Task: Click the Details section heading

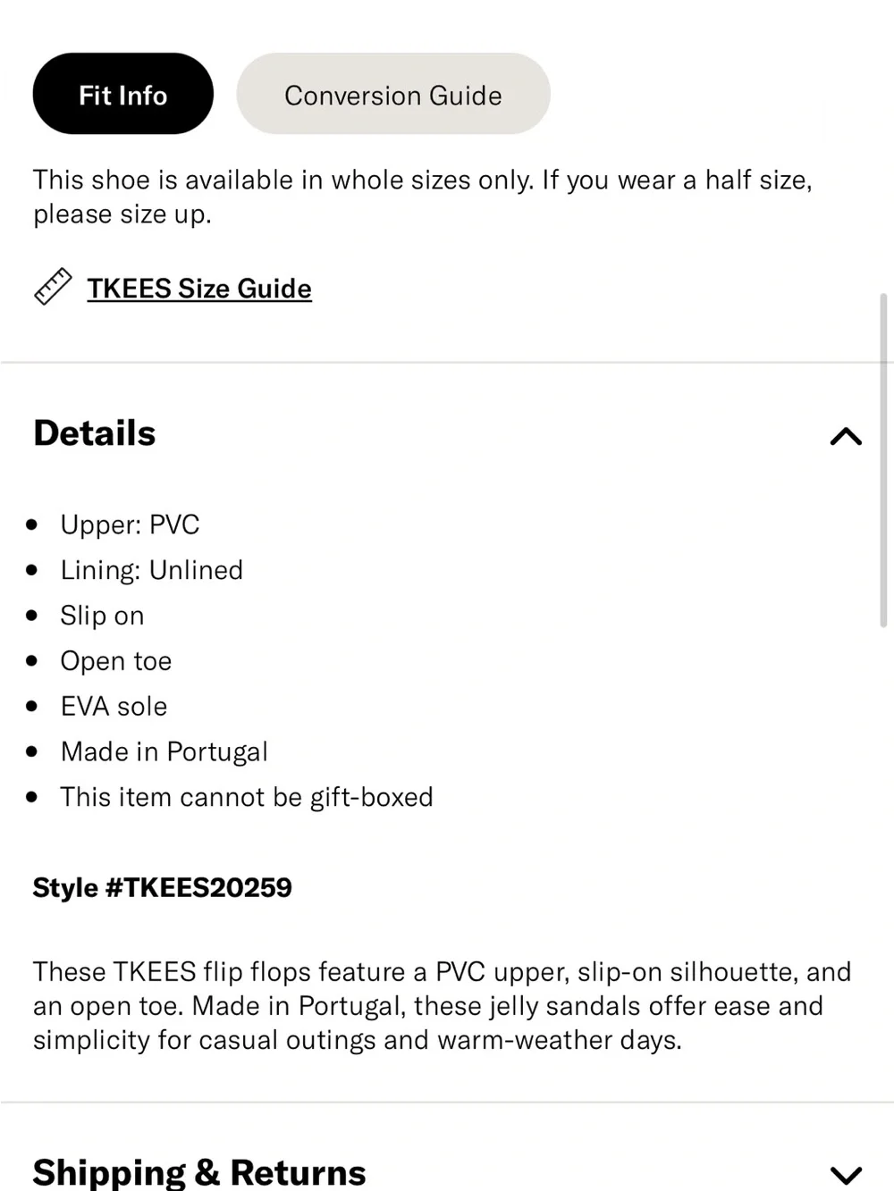Action: [95, 433]
